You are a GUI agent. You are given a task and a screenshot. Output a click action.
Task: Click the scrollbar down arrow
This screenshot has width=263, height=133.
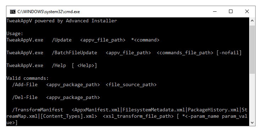[x=252, y=123]
